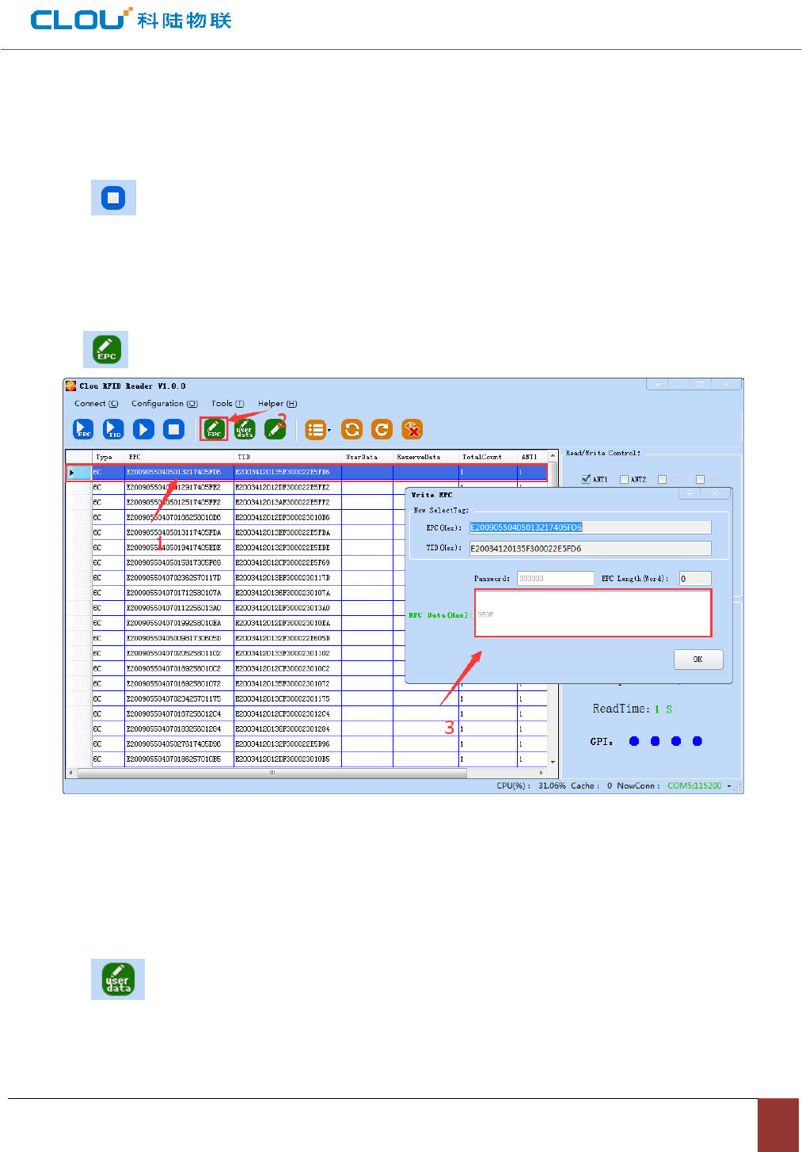Select row marker of the highlighted first row
This screenshot has width=802, height=1152.
pyautogui.click(x=78, y=473)
